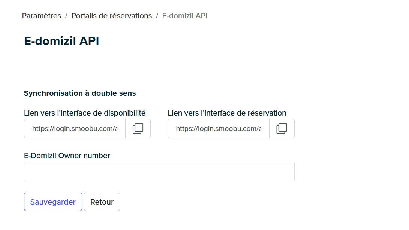Click the E-domizil API page title
409x230 pixels.
[x=61, y=41]
